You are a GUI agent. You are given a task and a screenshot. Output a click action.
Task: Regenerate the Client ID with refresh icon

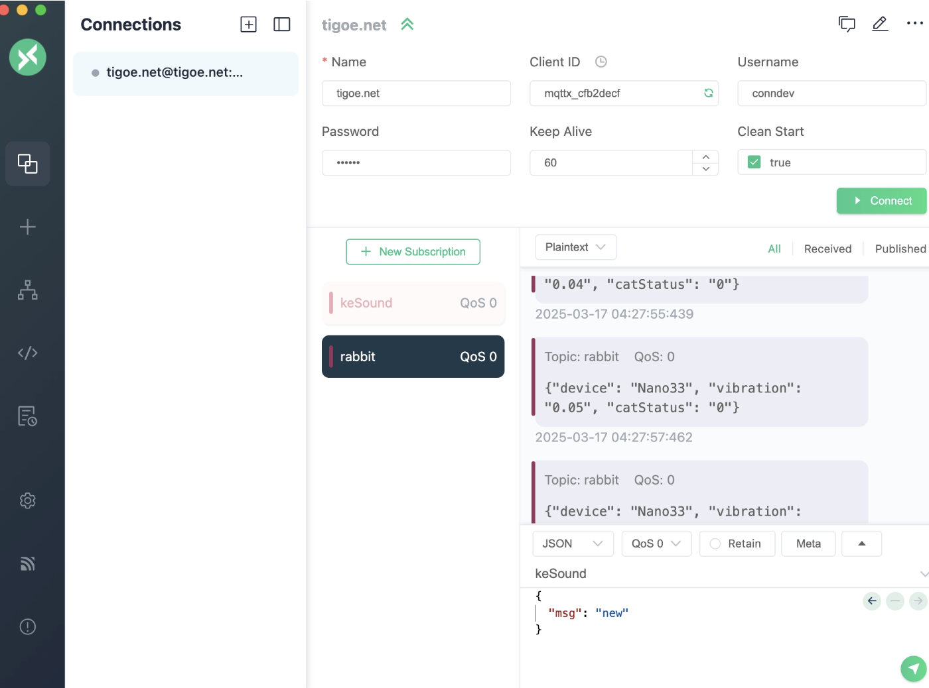tap(708, 93)
